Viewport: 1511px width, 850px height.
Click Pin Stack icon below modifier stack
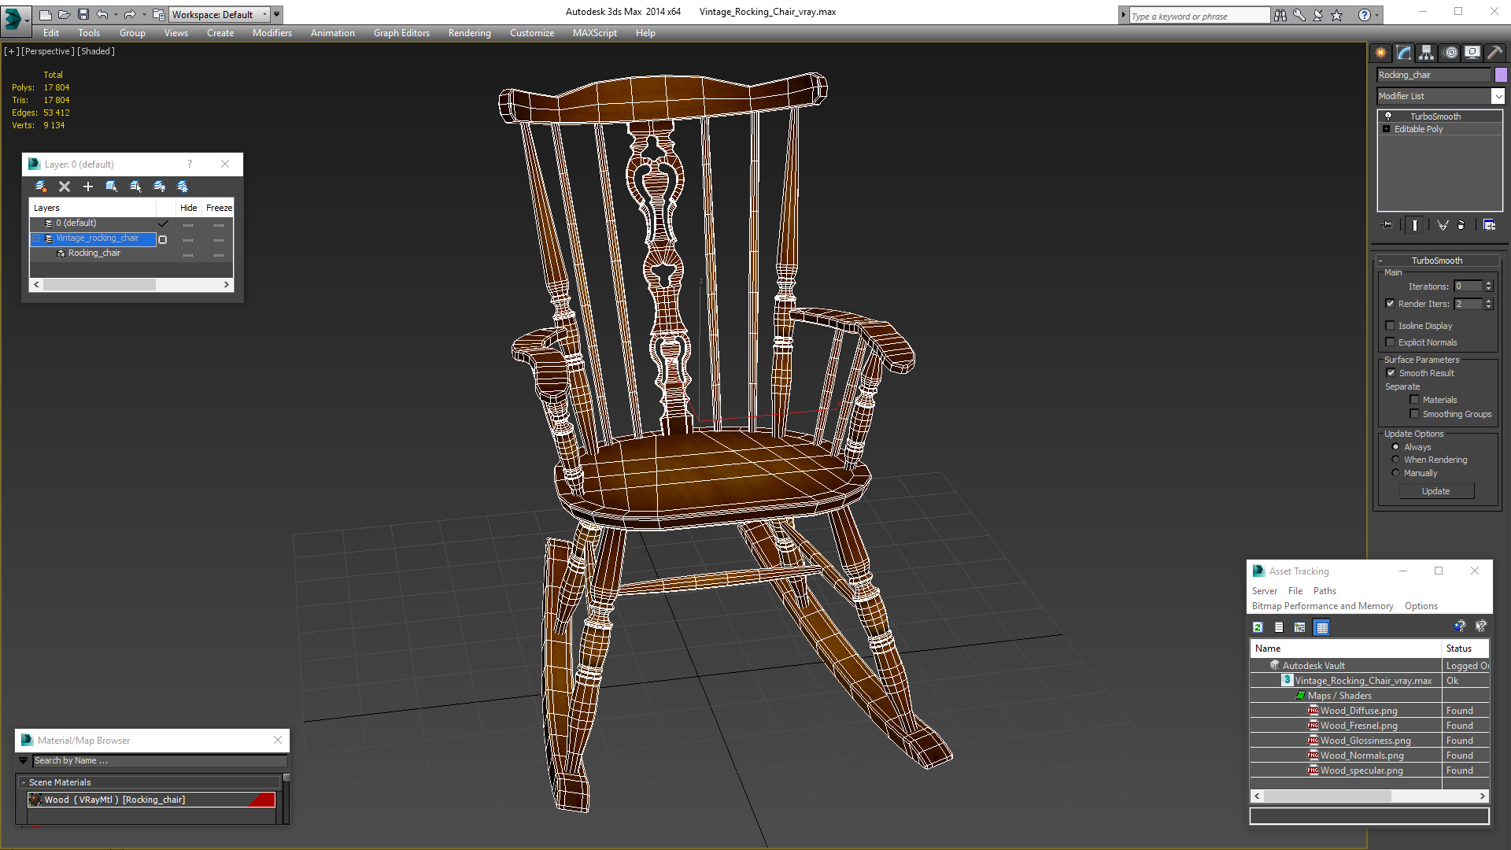1387,225
